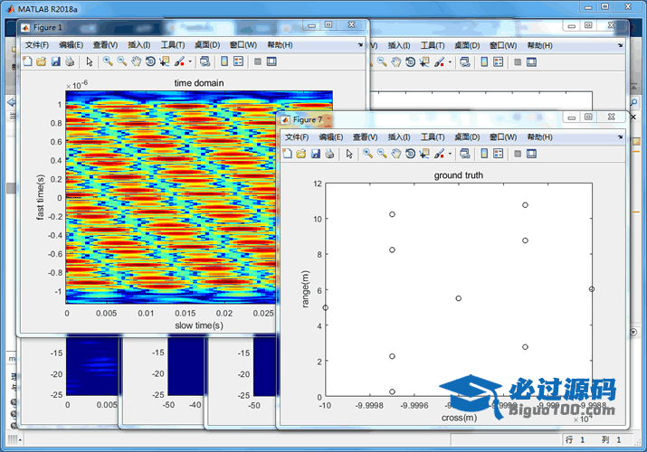Select Pan hand tool in Figure 1
The width and height of the screenshot is (647, 452).
136,61
